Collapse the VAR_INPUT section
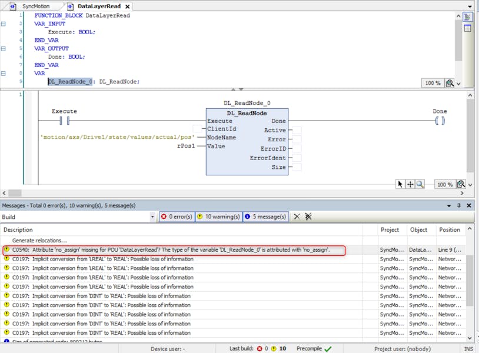Screen dimensions: 479x353 tap(4, 24)
